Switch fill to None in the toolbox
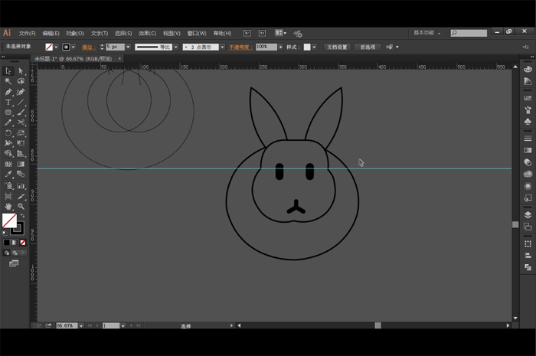Image resolution: width=536 pixels, height=356 pixels. coord(23,243)
